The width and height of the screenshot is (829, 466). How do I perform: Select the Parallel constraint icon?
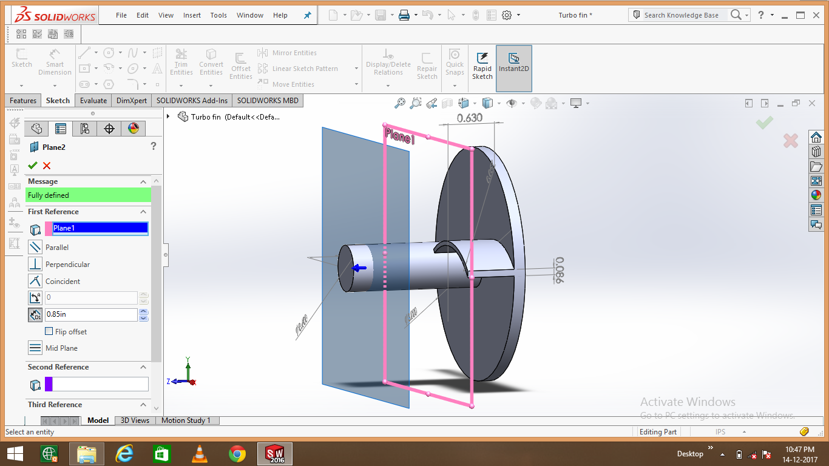35,247
